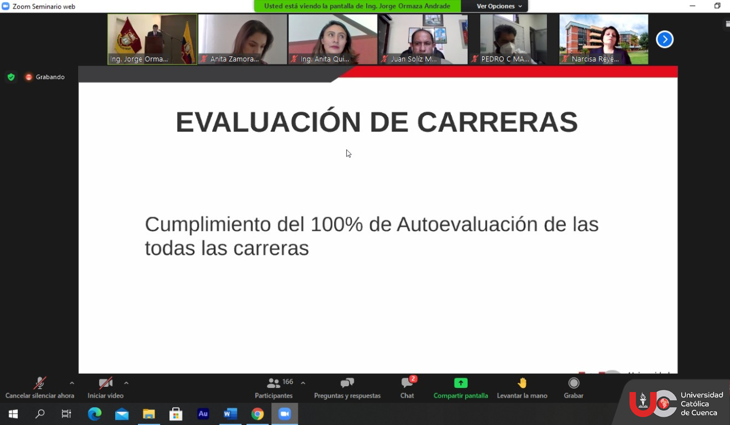
Task: Raise hand with Levantar la mano
Action: point(522,388)
